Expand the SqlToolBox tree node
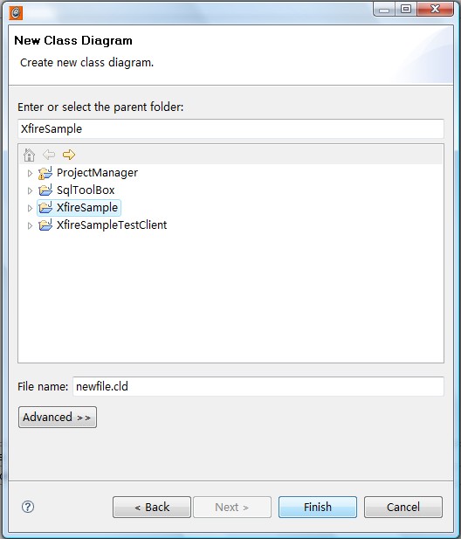 click(x=30, y=190)
